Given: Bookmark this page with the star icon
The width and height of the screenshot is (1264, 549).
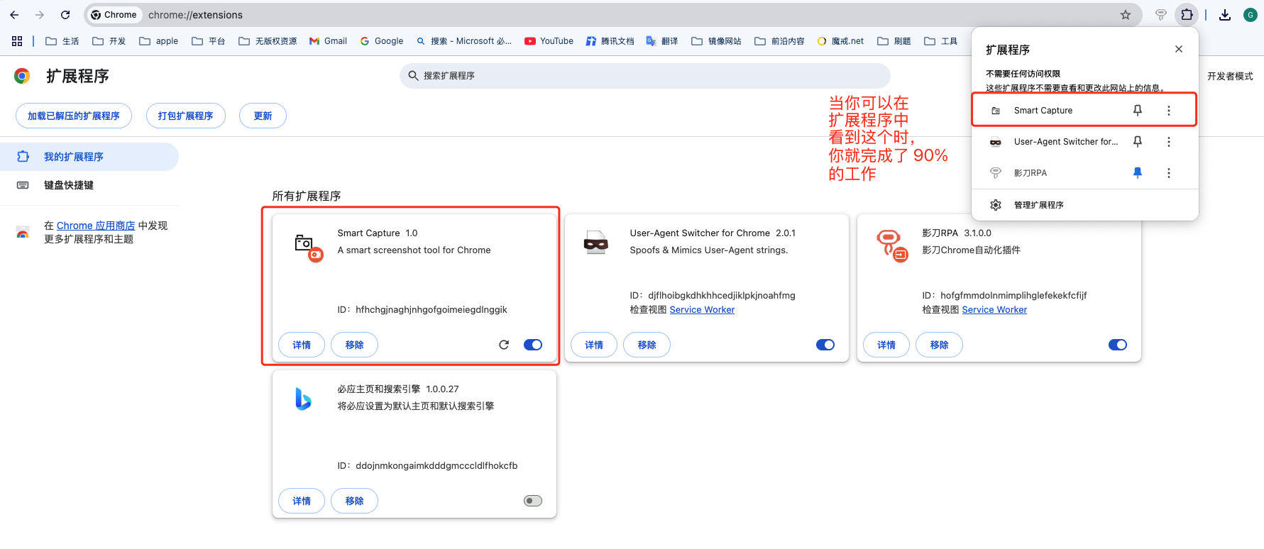Looking at the screenshot, I should pyautogui.click(x=1126, y=15).
